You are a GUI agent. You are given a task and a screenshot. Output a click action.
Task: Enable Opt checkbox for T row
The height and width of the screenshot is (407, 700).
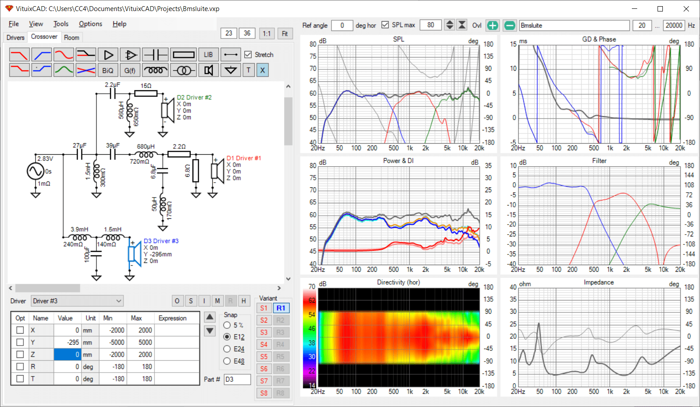20,379
